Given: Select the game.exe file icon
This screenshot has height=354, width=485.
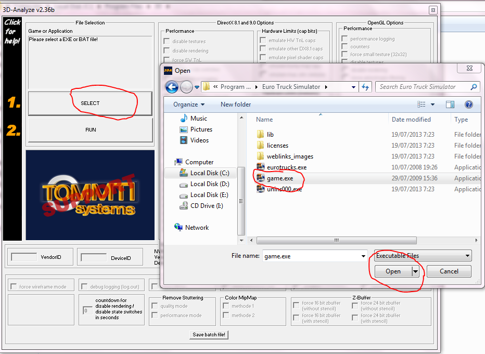Looking at the screenshot, I should [x=260, y=178].
